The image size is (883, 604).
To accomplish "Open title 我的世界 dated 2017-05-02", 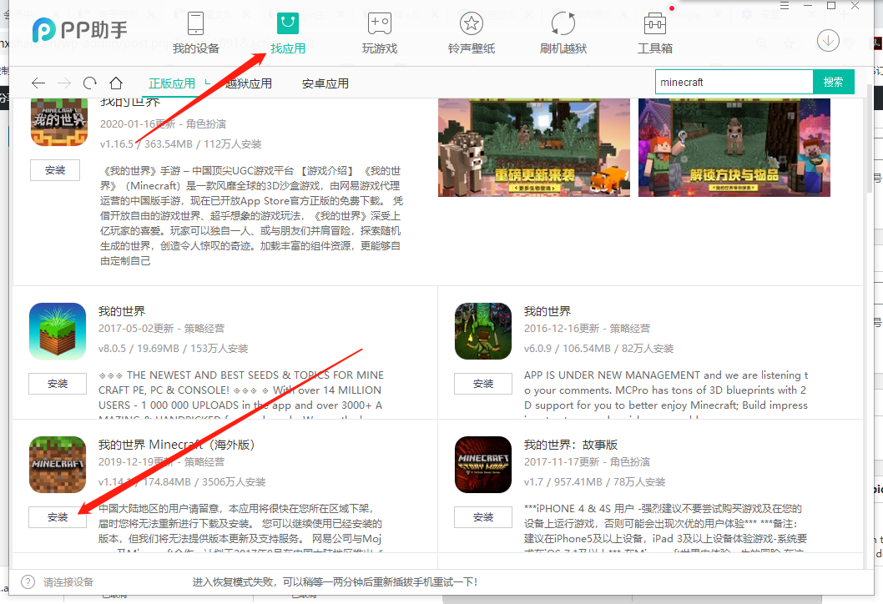I will pyautogui.click(x=122, y=311).
